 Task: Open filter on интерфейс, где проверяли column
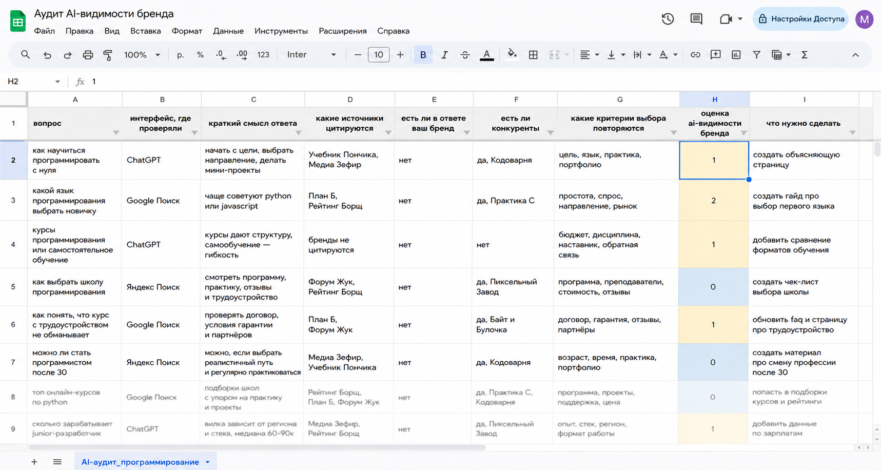point(194,133)
